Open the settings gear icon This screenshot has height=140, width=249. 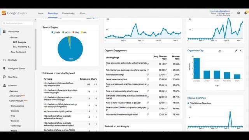pos(238,13)
